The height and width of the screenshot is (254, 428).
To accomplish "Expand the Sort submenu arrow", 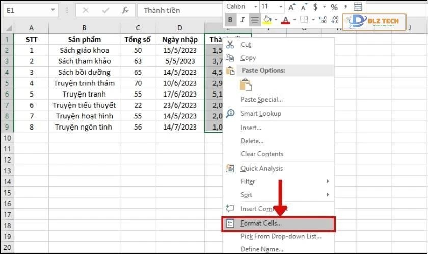I will (328, 195).
